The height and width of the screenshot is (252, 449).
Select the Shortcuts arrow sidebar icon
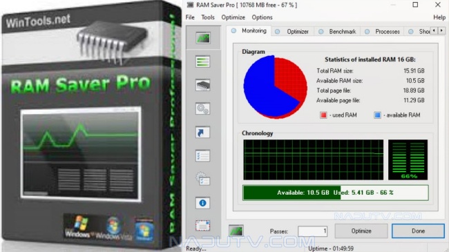coord(202,133)
